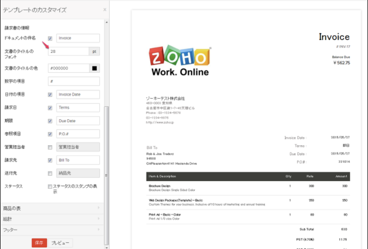Click the Zoho logo in invoice preview
The height and width of the screenshot is (249, 368).
point(180,61)
